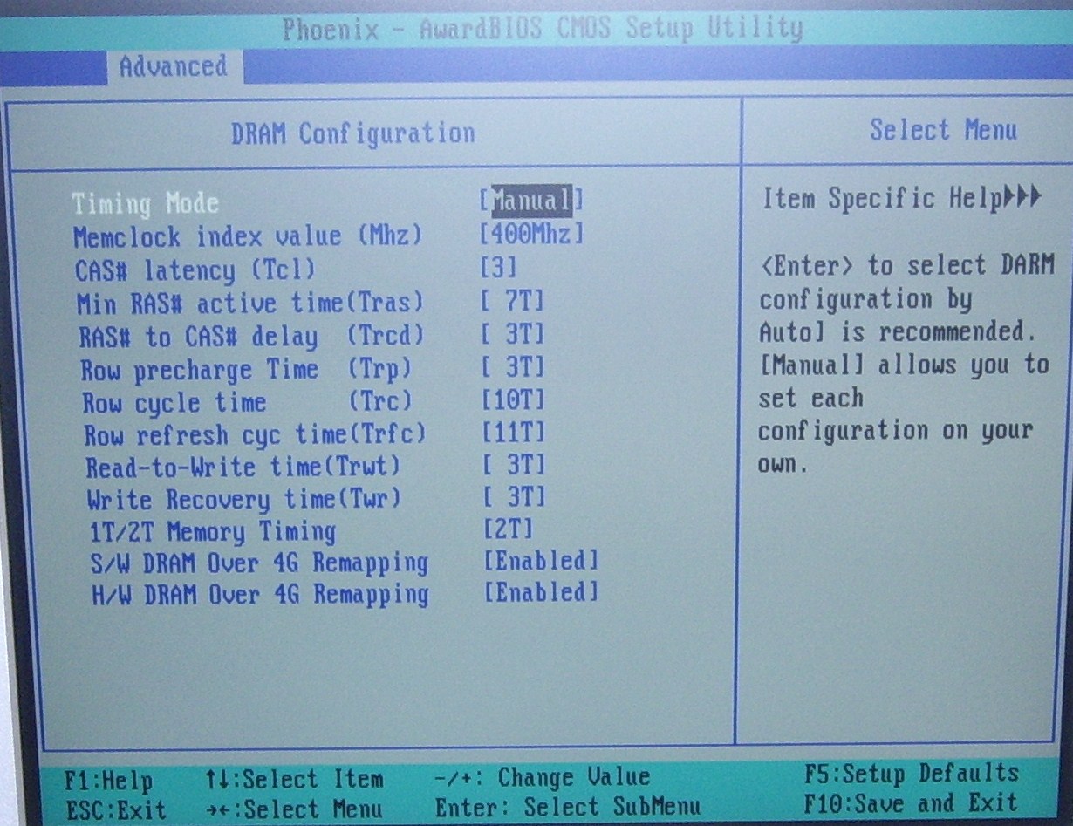Click the 1T/2T Memory Timing label
The height and width of the screenshot is (826, 1073).
(x=212, y=531)
